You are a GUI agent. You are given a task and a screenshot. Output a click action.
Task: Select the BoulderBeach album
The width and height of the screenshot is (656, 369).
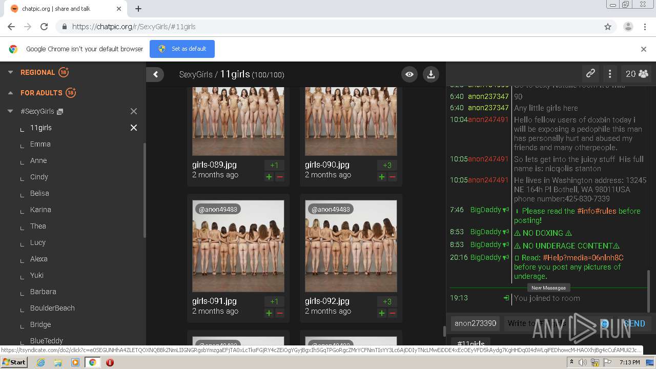(x=52, y=308)
